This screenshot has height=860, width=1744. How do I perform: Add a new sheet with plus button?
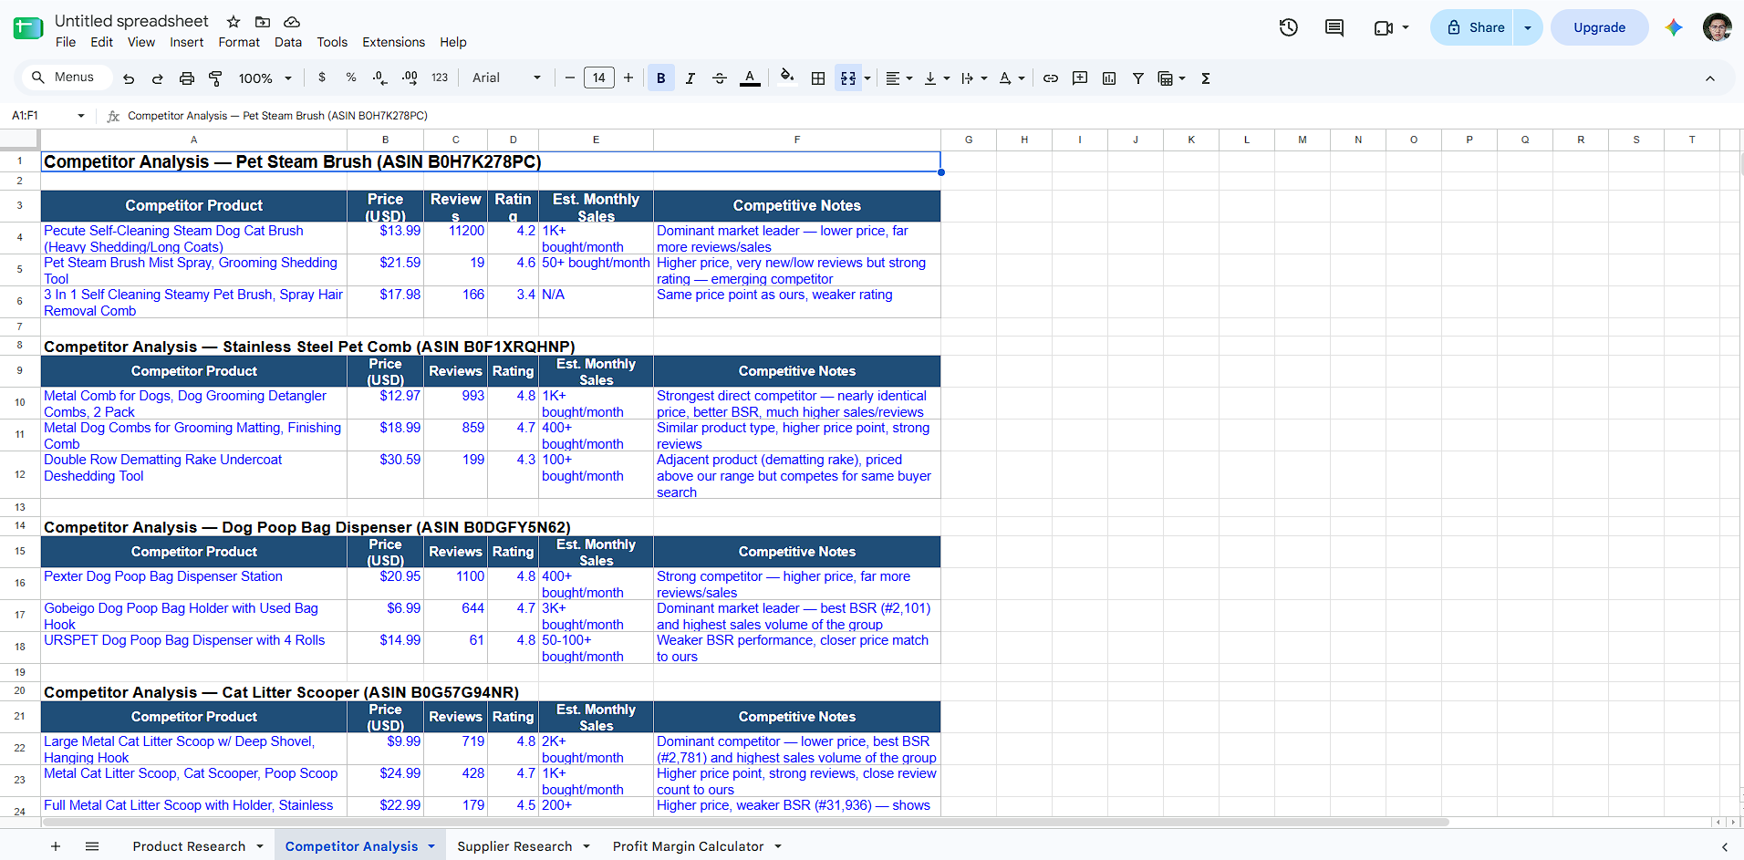(56, 846)
